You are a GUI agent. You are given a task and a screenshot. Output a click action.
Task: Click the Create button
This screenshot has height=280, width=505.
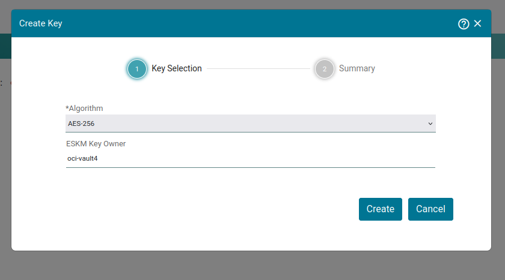(x=381, y=209)
